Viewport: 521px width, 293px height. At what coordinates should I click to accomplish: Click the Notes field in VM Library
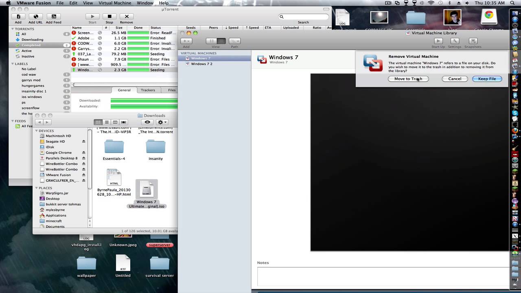pos(383,277)
